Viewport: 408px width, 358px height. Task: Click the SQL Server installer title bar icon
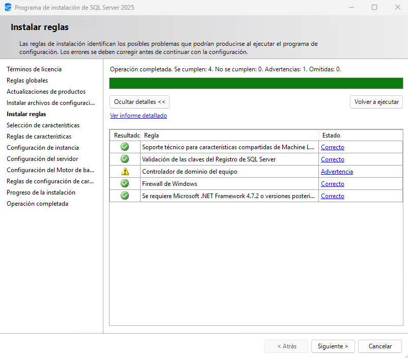click(x=8, y=7)
